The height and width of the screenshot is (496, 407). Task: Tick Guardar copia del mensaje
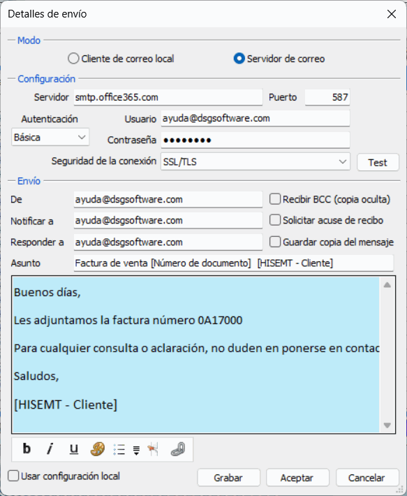[275, 242]
